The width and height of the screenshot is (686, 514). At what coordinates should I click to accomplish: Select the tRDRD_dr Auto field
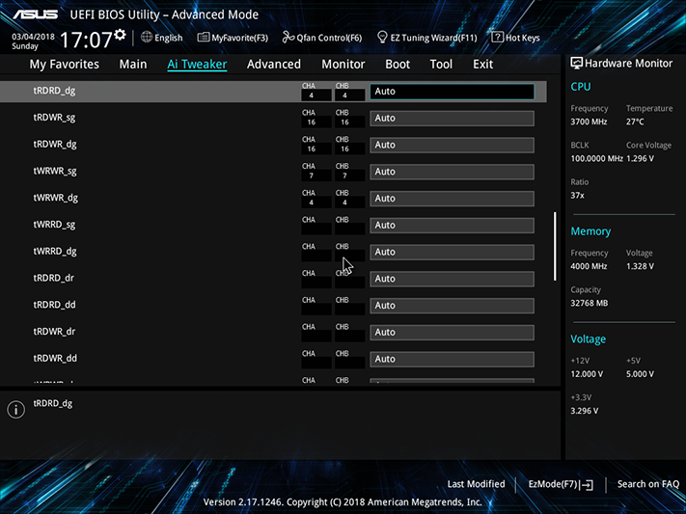[x=452, y=279]
